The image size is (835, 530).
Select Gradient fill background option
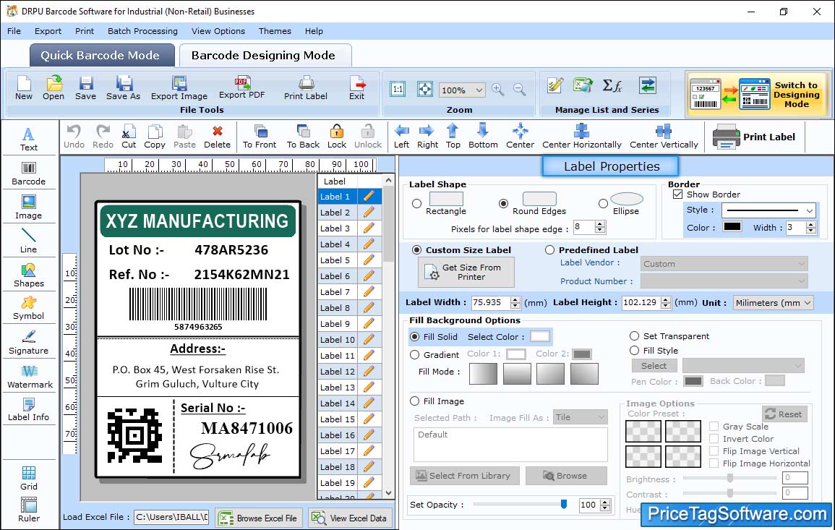[414, 355]
